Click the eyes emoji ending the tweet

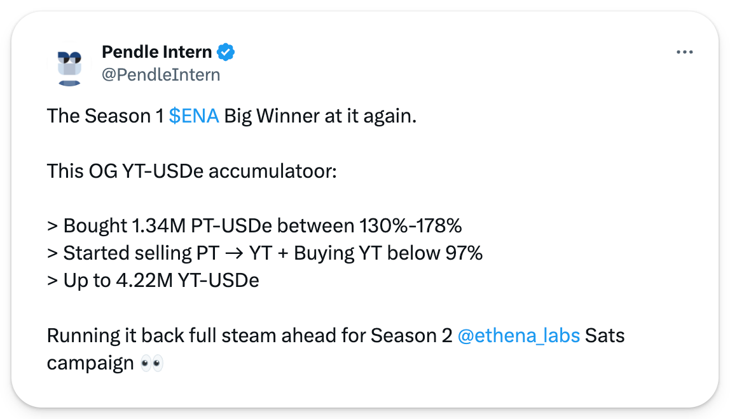(153, 363)
